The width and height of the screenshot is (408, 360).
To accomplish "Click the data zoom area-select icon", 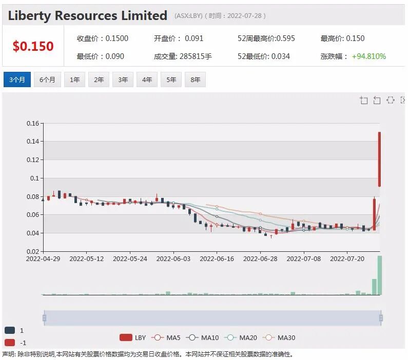I will tap(364, 100).
